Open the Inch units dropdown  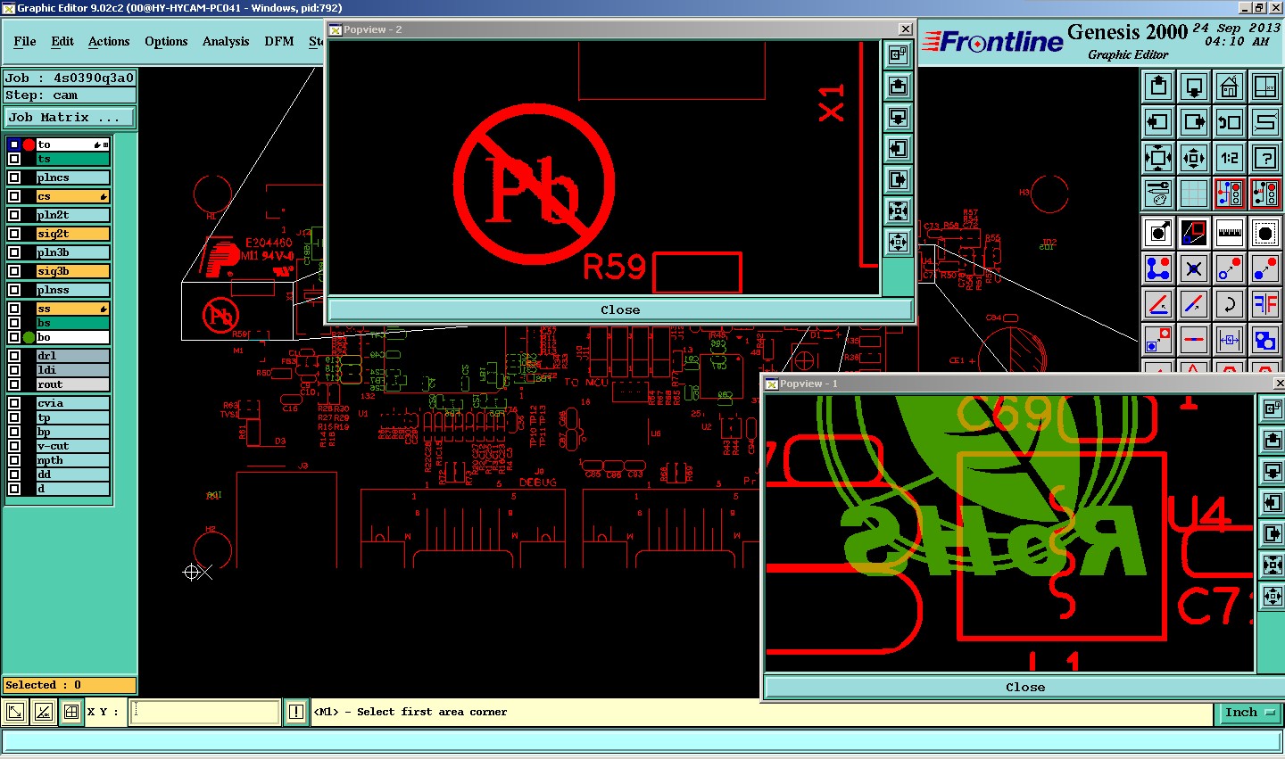[1248, 712]
